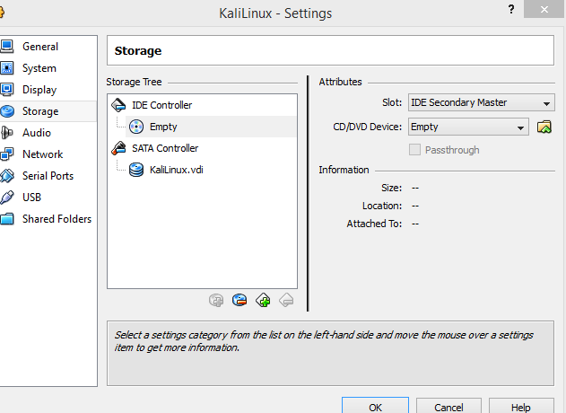Viewport: 566px width, 413px height.
Task: Click the IDE Controller icon
Action: pos(118,105)
